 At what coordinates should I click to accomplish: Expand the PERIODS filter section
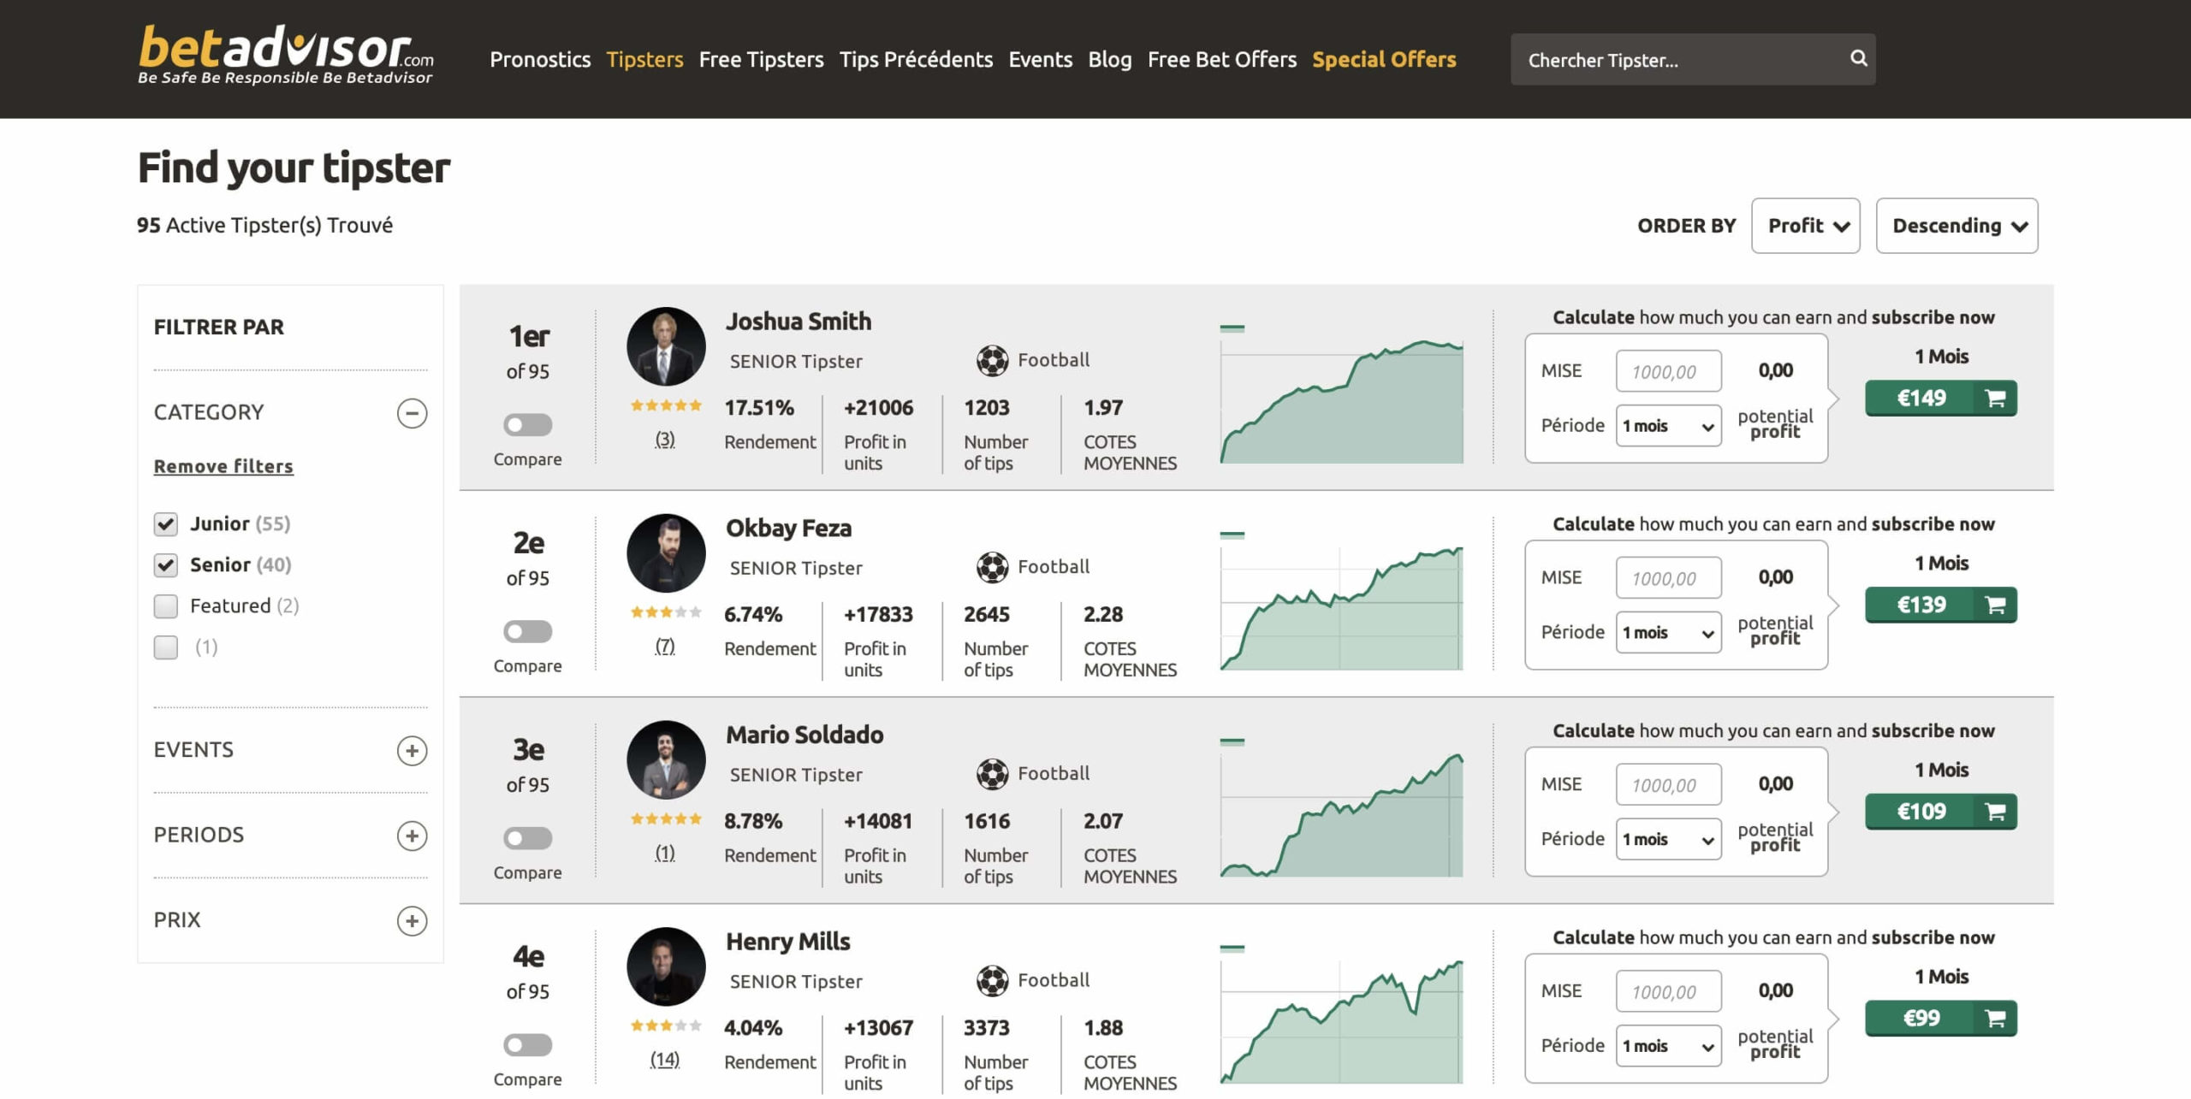coord(412,836)
